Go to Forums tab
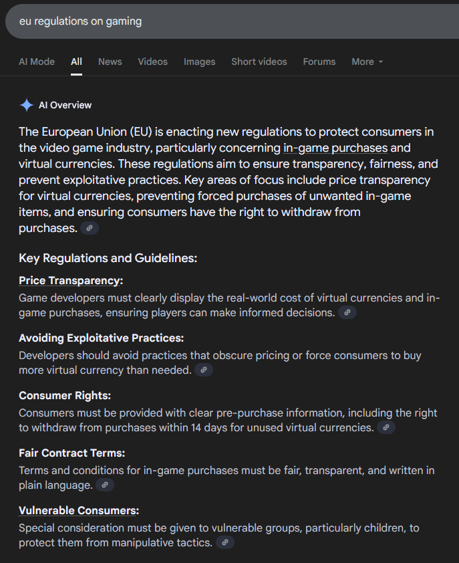 (319, 62)
